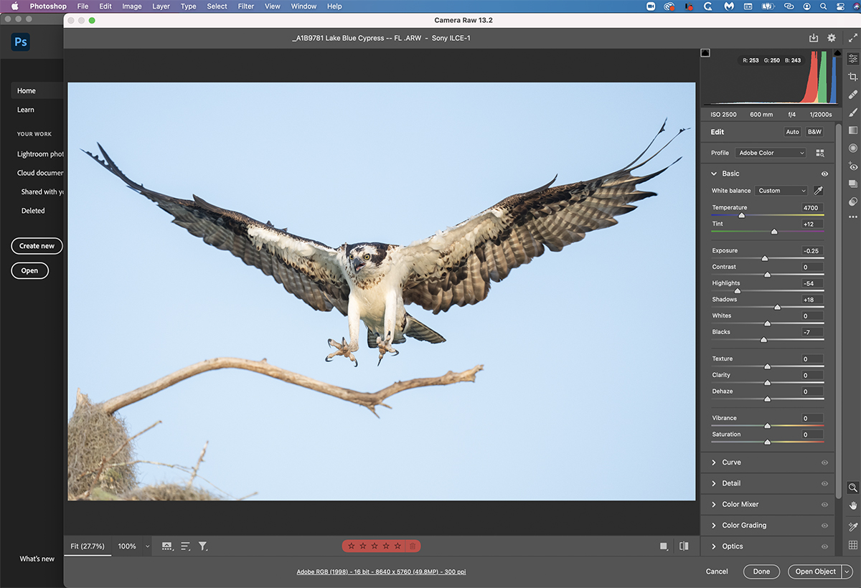Image resolution: width=861 pixels, height=588 pixels.
Task: Open zoom level dropdown next to 100%
Action: coord(147,546)
